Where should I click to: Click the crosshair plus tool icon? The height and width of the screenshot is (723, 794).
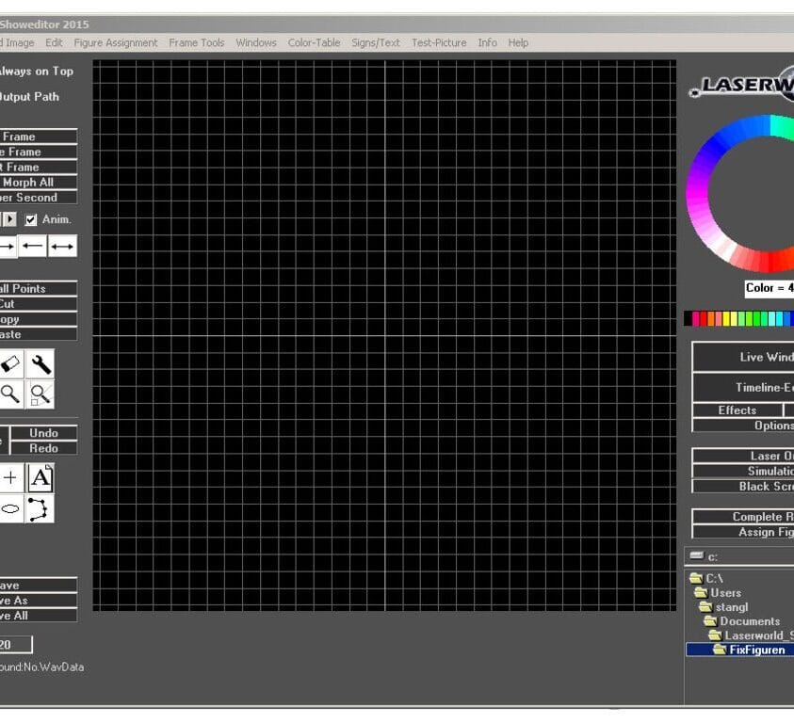(10, 478)
